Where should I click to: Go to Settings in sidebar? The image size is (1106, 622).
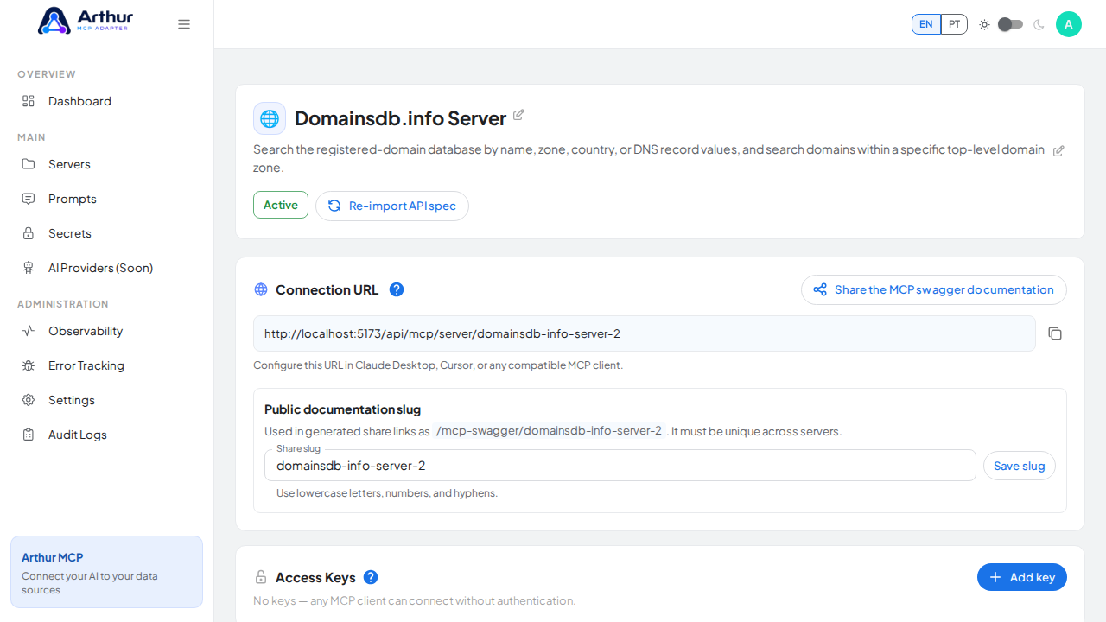(x=106, y=400)
